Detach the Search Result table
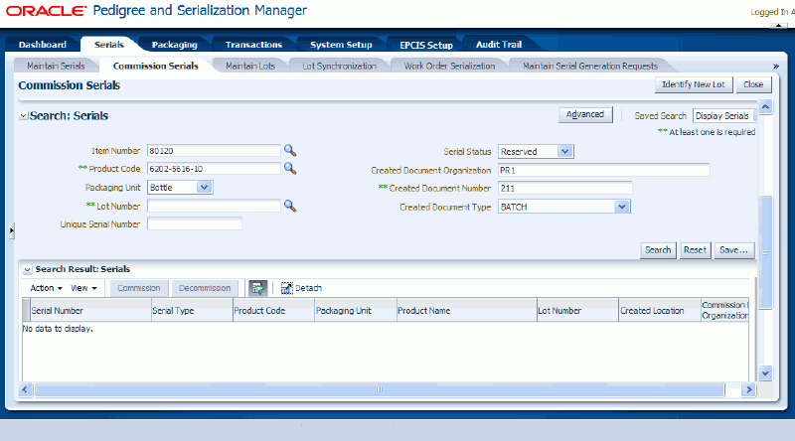The height and width of the screenshot is (441, 795). (302, 288)
